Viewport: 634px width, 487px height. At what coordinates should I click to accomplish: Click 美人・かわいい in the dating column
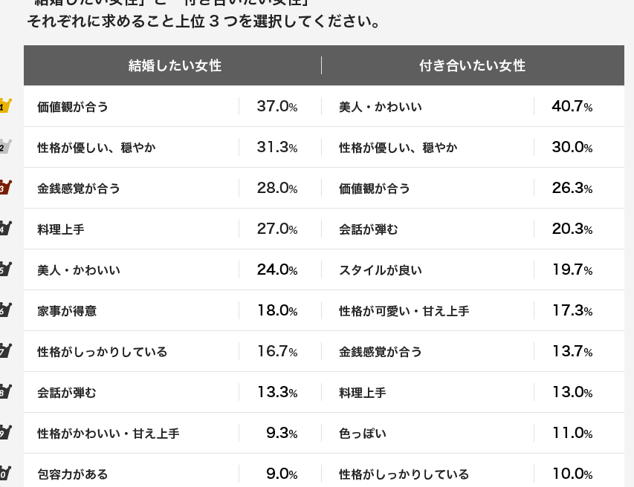(381, 107)
